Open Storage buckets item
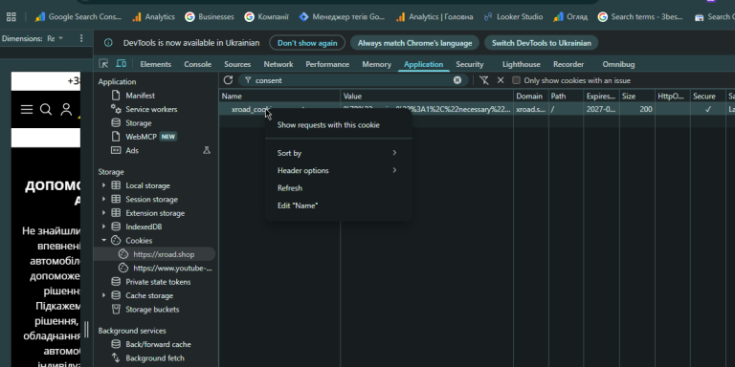735x367 pixels. pos(152,310)
